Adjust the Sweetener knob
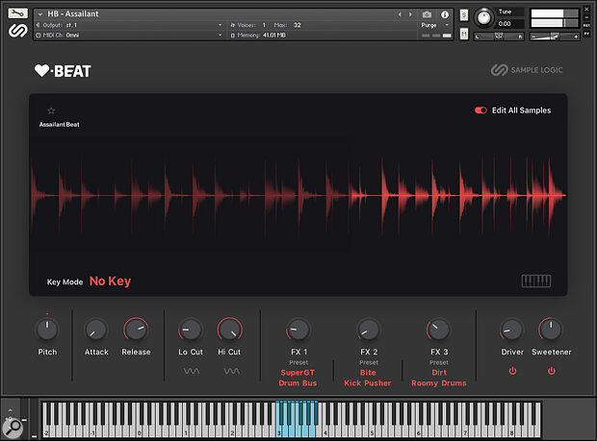Screen dimensions: 597x441 tap(551, 330)
